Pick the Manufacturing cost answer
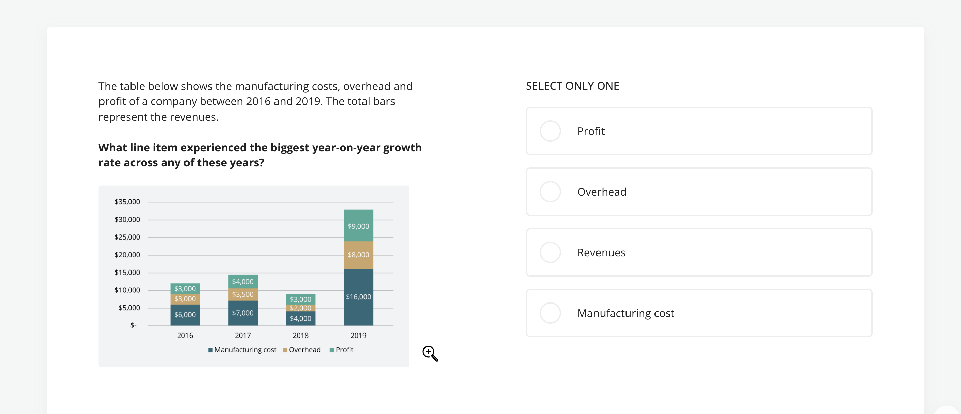 (550, 313)
